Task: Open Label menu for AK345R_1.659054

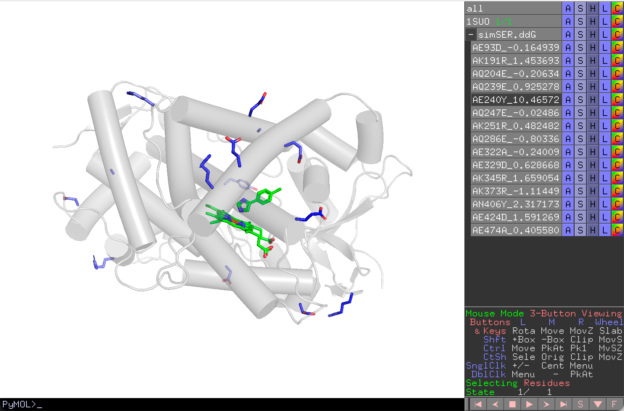Action: click(x=605, y=178)
